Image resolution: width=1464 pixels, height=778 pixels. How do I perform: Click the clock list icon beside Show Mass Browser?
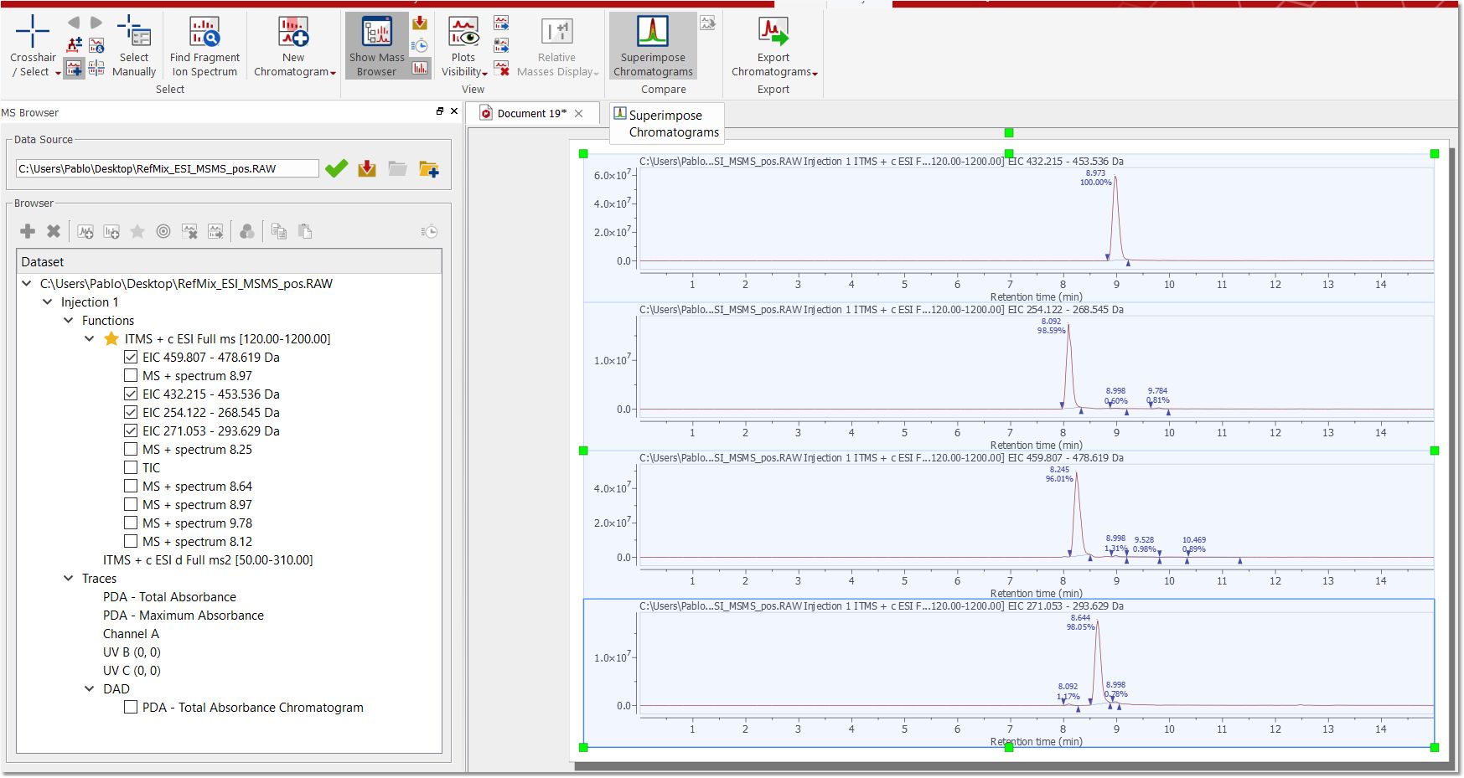420,46
